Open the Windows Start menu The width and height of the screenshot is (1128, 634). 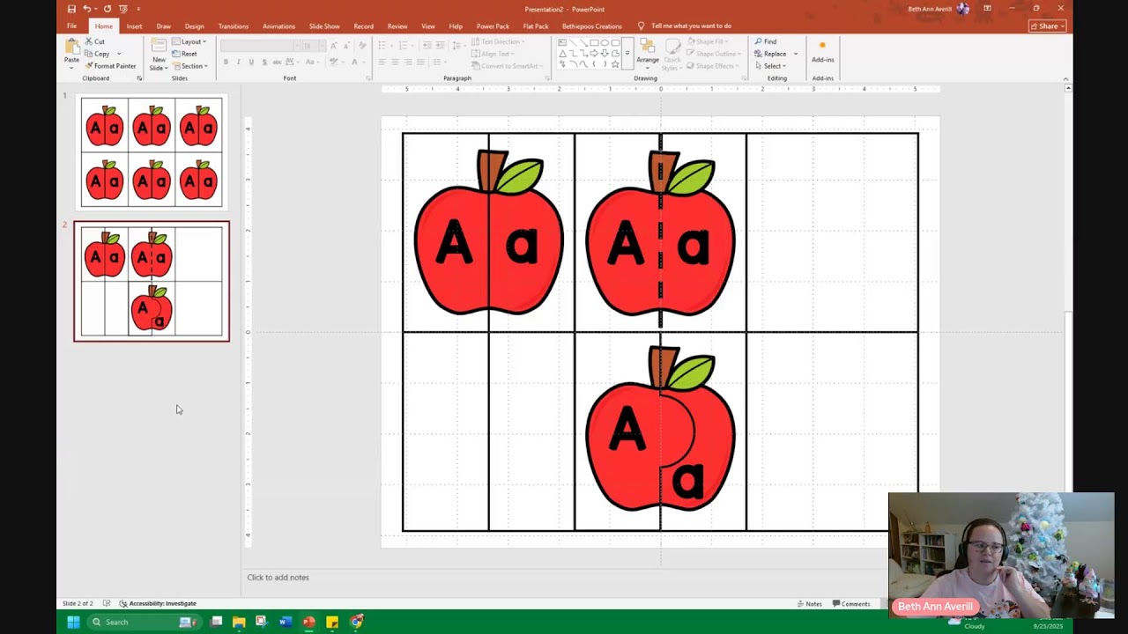click(x=73, y=622)
